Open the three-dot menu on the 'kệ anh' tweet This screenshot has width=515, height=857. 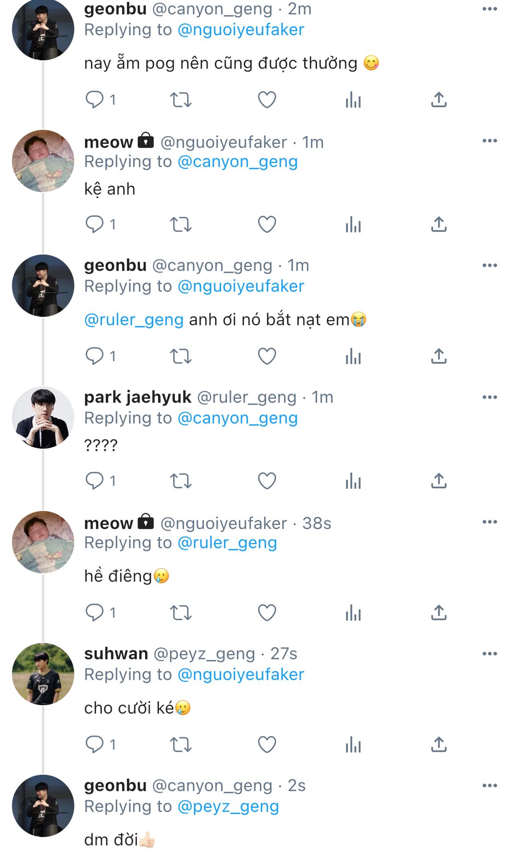pyautogui.click(x=490, y=141)
